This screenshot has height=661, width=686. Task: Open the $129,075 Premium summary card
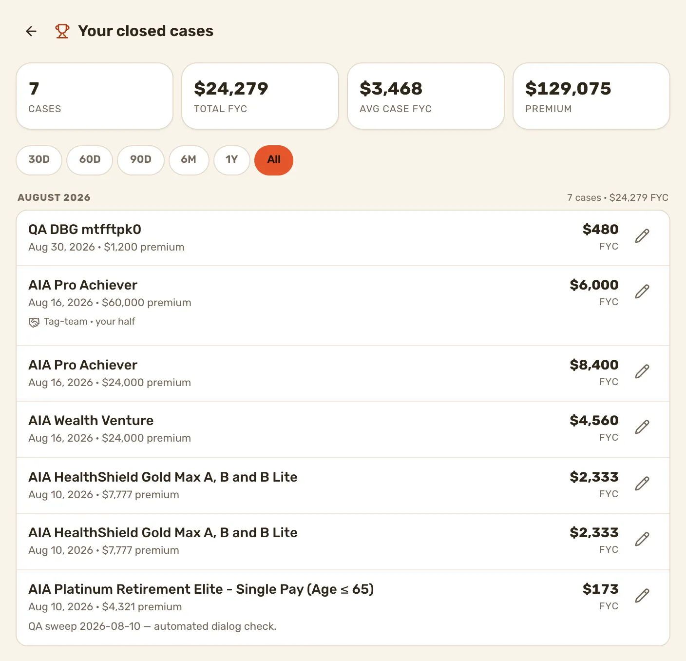coord(591,96)
